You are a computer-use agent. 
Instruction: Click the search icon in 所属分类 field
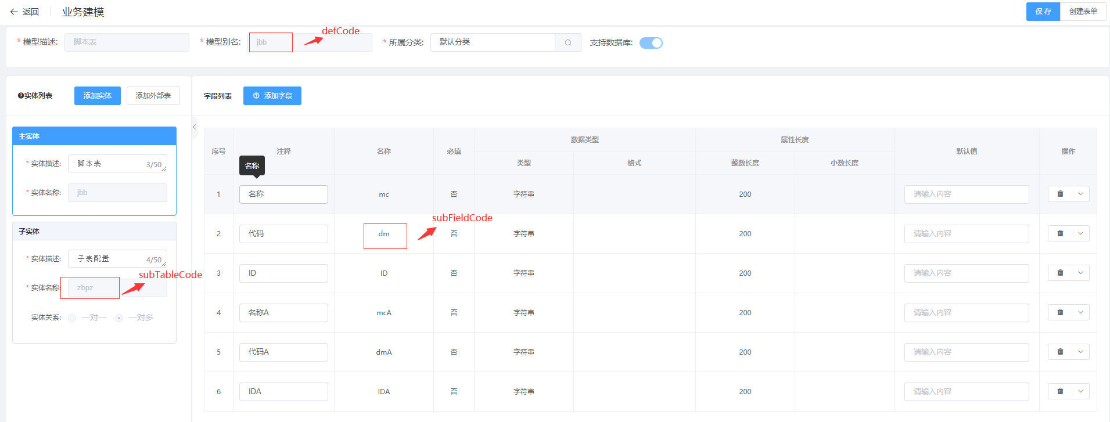point(567,42)
